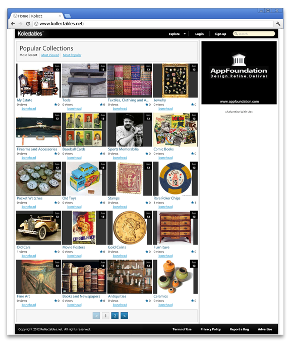Select page 2 in pagination

coord(115,316)
